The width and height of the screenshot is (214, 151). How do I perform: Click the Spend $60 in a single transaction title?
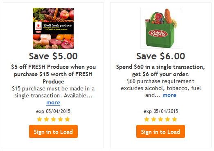coord(160,70)
